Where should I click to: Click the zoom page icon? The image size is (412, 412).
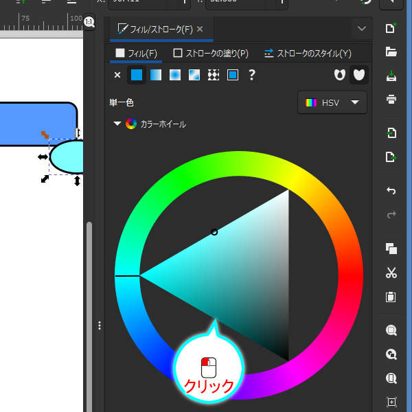click(391, 378)
